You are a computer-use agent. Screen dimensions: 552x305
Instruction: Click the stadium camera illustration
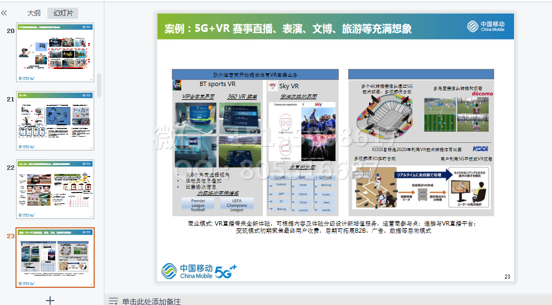(385, 116)
